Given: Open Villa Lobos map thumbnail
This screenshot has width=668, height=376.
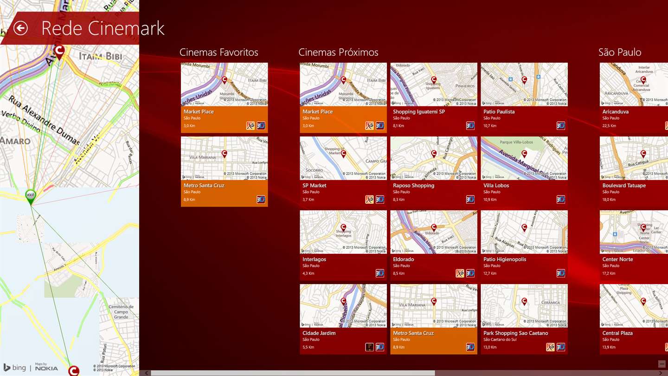Looking at the screenshot, I should pos(524,158).
